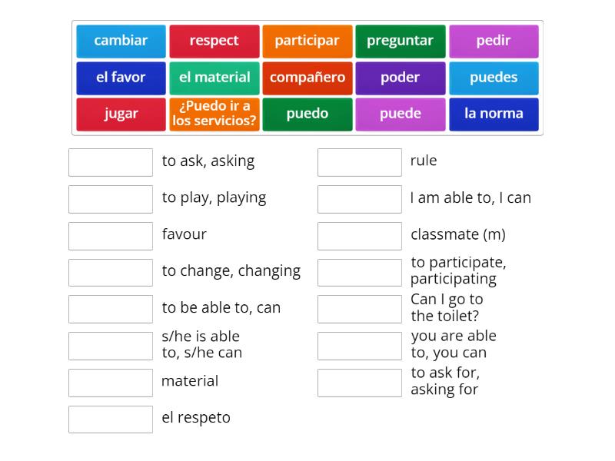The height and width of the screenshot is (461, 615).
Task: Select the answer box for 'el respeto'
Action: pos(111,420)
